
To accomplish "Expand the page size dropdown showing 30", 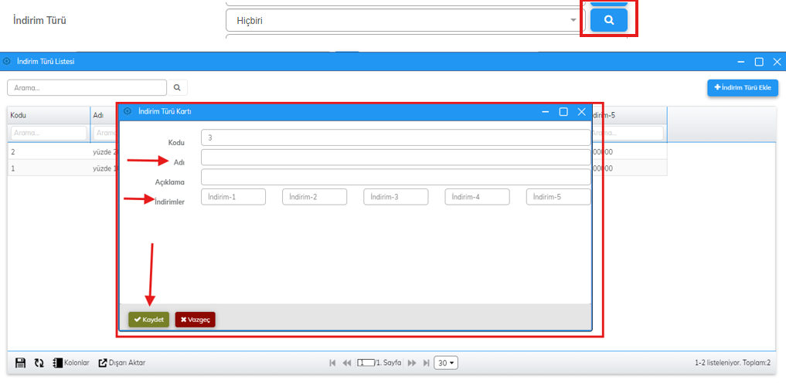I will point(445,363).
